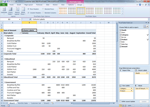Click the Save icon in Quick Access toolbar
Viewport: 150px width, 107px height.
(5, 1)
